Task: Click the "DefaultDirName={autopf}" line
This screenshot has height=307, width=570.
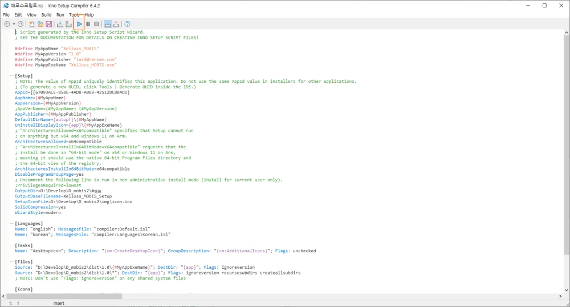Action: [61, 119]
